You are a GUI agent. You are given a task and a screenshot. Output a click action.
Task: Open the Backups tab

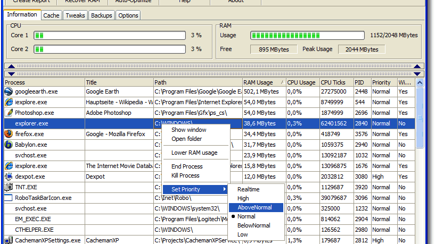click(x=101, y=15)
